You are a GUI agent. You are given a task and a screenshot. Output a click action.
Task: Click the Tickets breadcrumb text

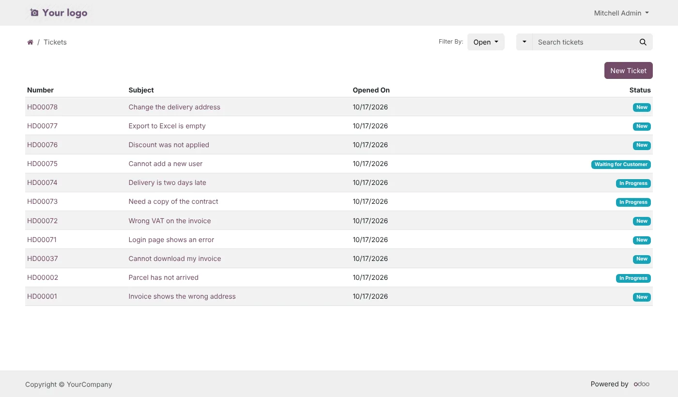pyautogui.click(x=55, y=42)
